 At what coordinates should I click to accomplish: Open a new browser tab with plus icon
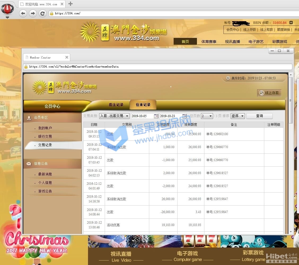click(x=71, y=4)
